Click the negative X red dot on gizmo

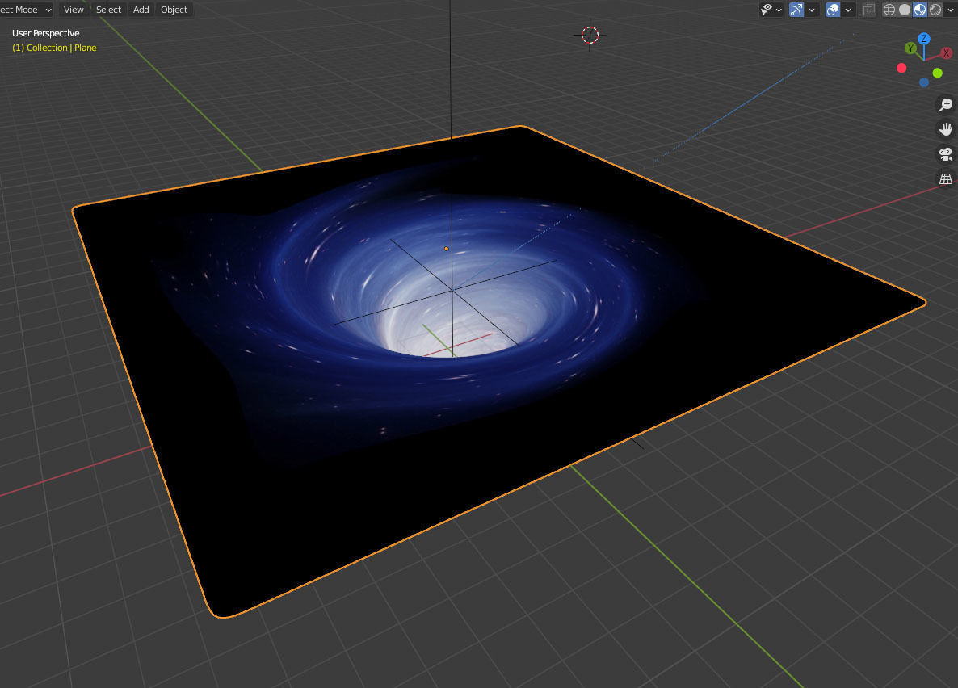click(x=901, y=68)
